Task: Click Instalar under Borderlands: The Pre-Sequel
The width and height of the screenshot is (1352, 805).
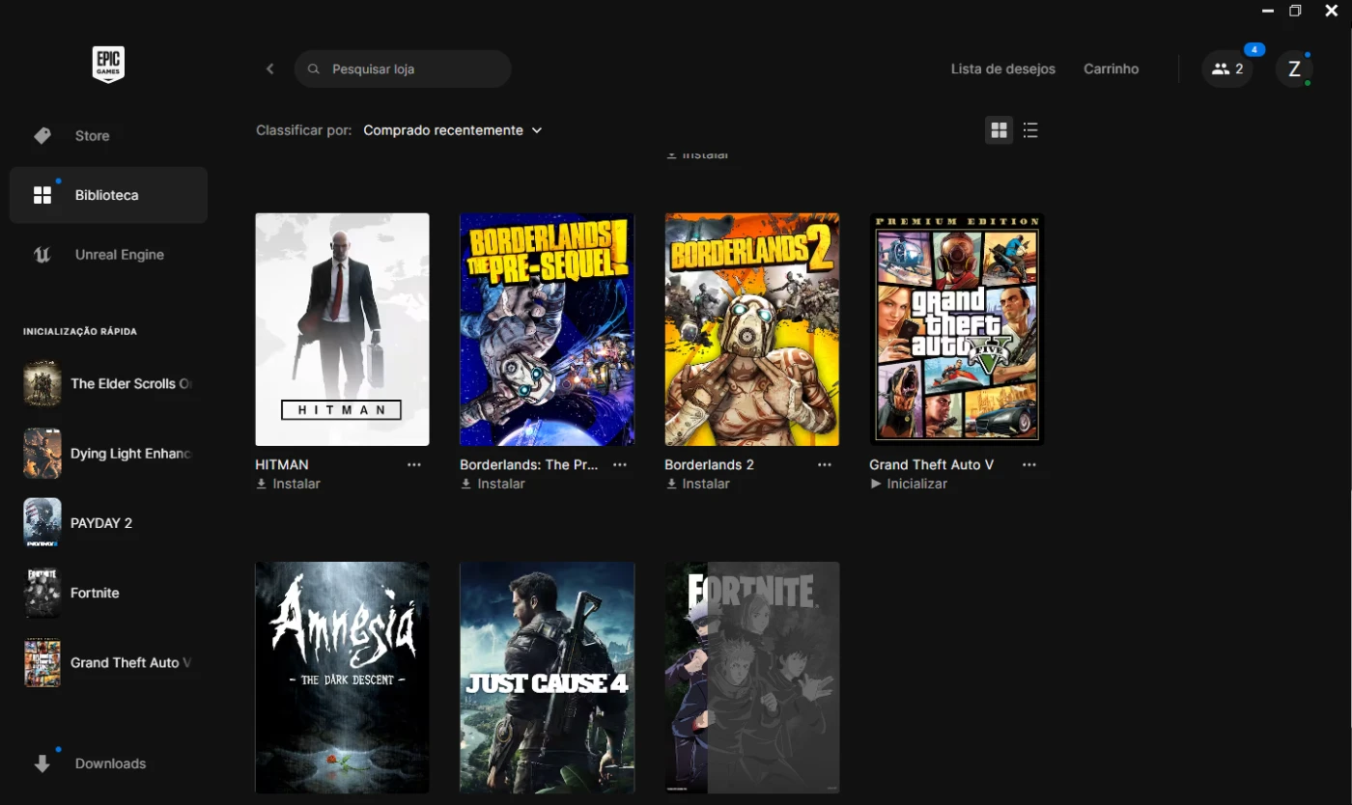Action: (x=493, y=484)
